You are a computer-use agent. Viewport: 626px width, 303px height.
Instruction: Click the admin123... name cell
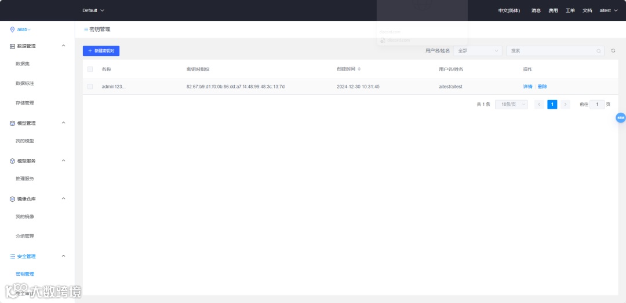pyautogui.click(x=114, y=87)
